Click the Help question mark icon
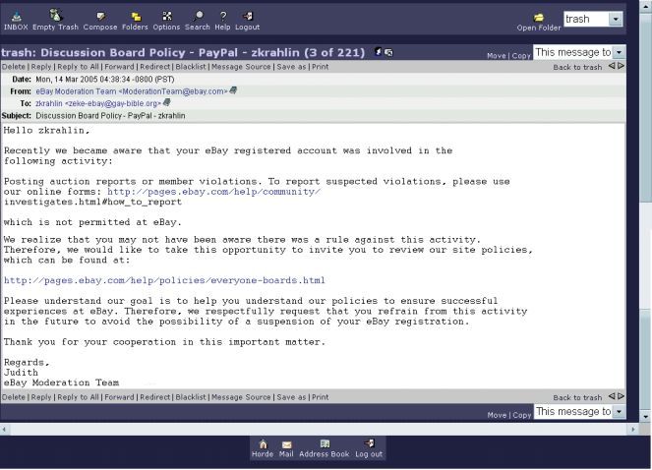Viewport: 652px width, 470px height. [222, 17]
